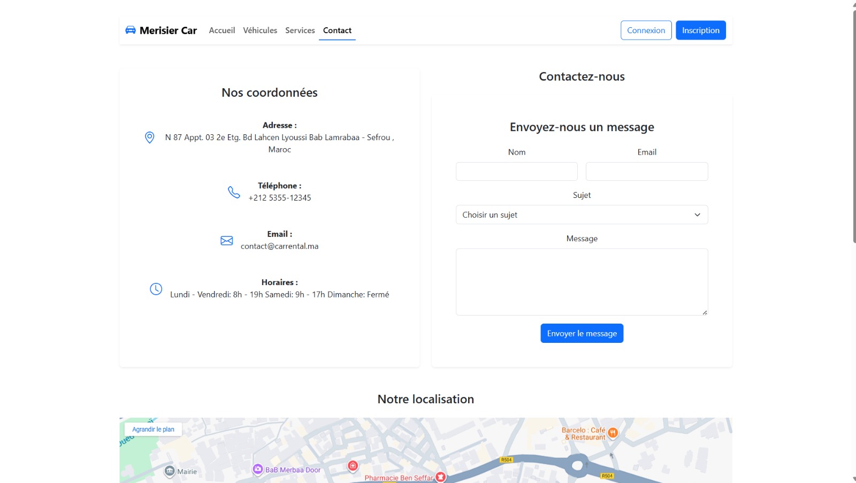Go to the Accueil page

[221, 30]
